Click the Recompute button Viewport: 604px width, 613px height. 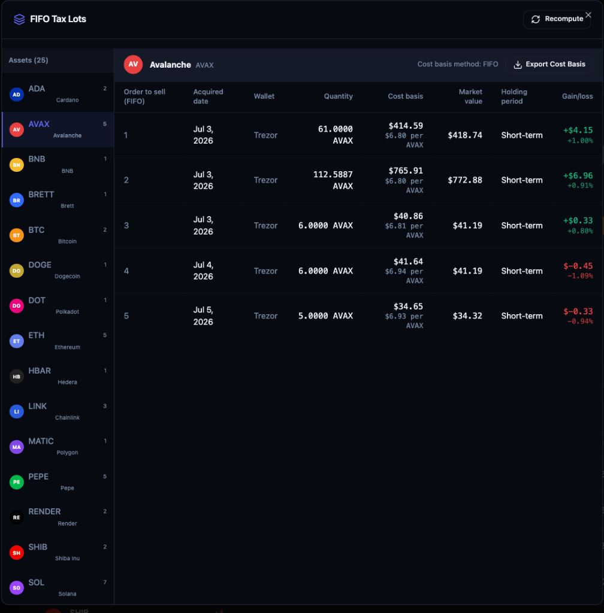(x=557, y=19)
